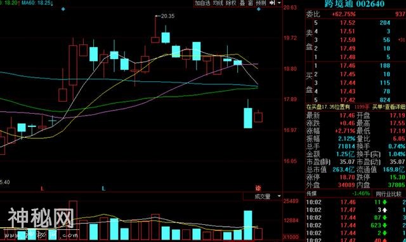Select sell level 3 price 17.50
The width and height of the screenshot is (406, 242).
pyautogui.click(x=348, y=40)
